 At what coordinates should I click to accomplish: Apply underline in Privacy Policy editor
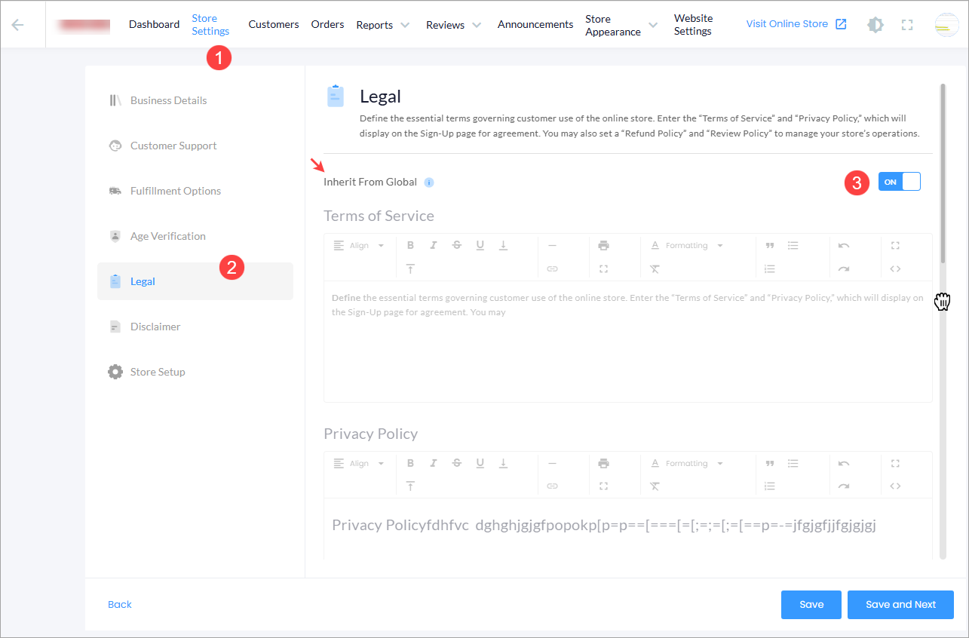(x=480, y=463)
